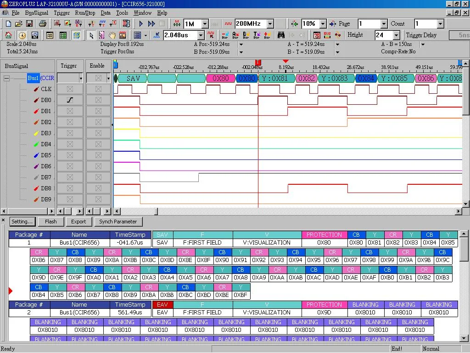This screenshot has height=353, width=470.
Task: Click the Synch Parameter button
Action: coord(118,222)
